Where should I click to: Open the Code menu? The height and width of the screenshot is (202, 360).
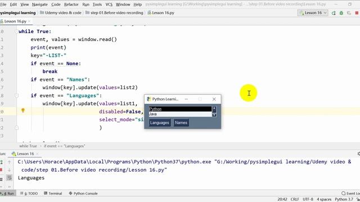(56, 4)
